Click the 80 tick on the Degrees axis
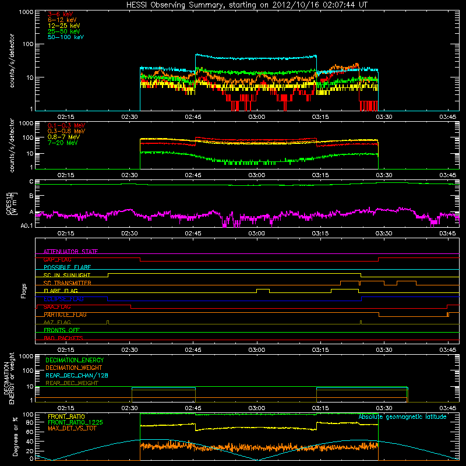Viewport: 466px width, 466px height. point(30,422)
